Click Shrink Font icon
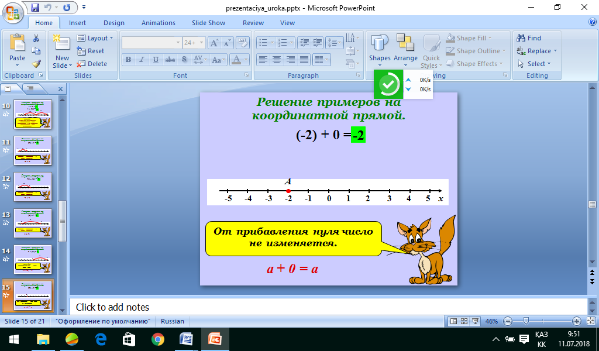The image size is (599, 351). (226, 43)
